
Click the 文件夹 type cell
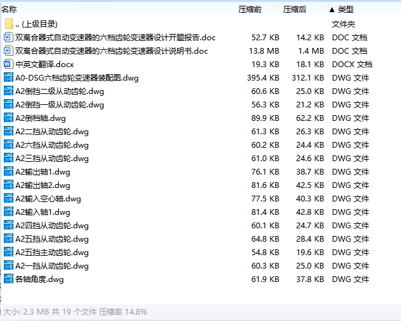[x=343, y=24]
